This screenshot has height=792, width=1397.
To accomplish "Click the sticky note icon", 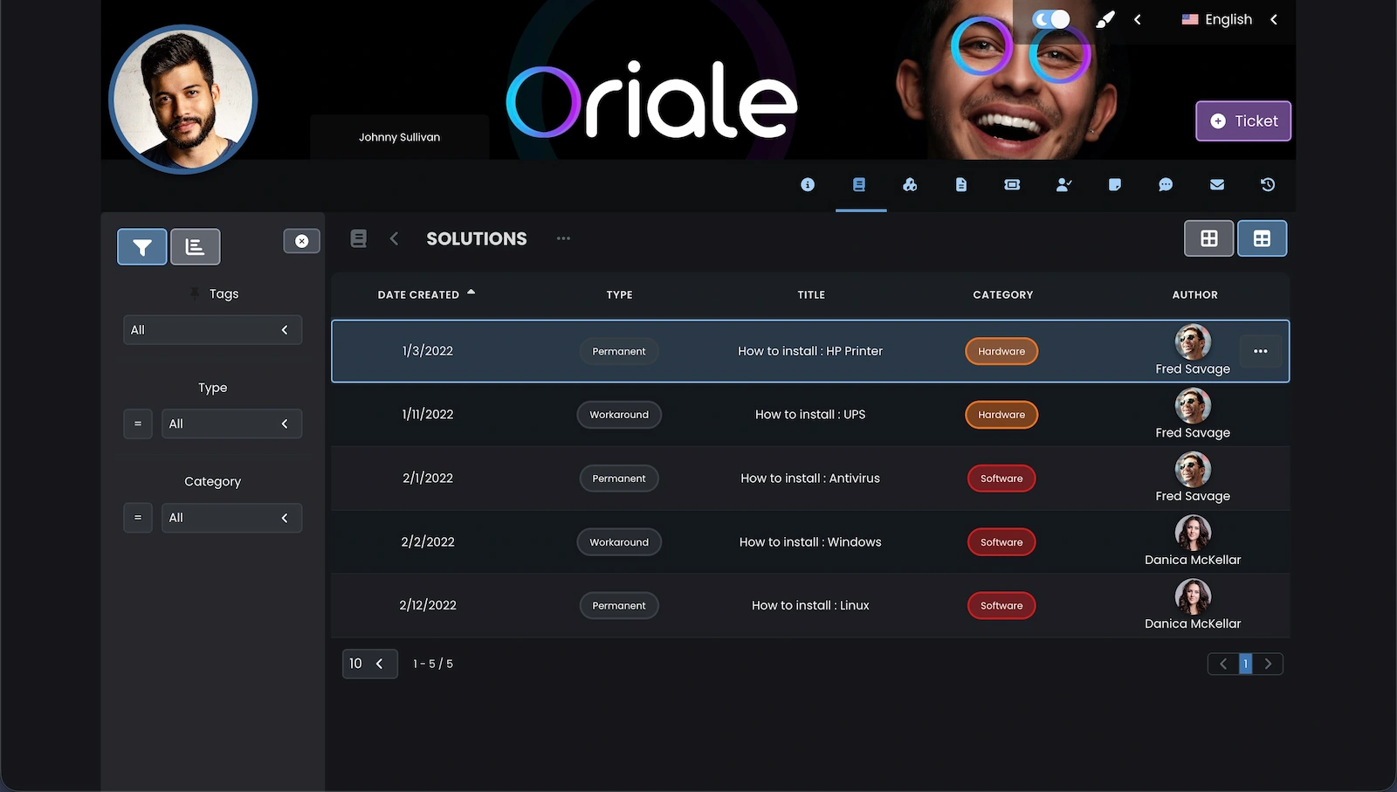I will point(1115,184).
